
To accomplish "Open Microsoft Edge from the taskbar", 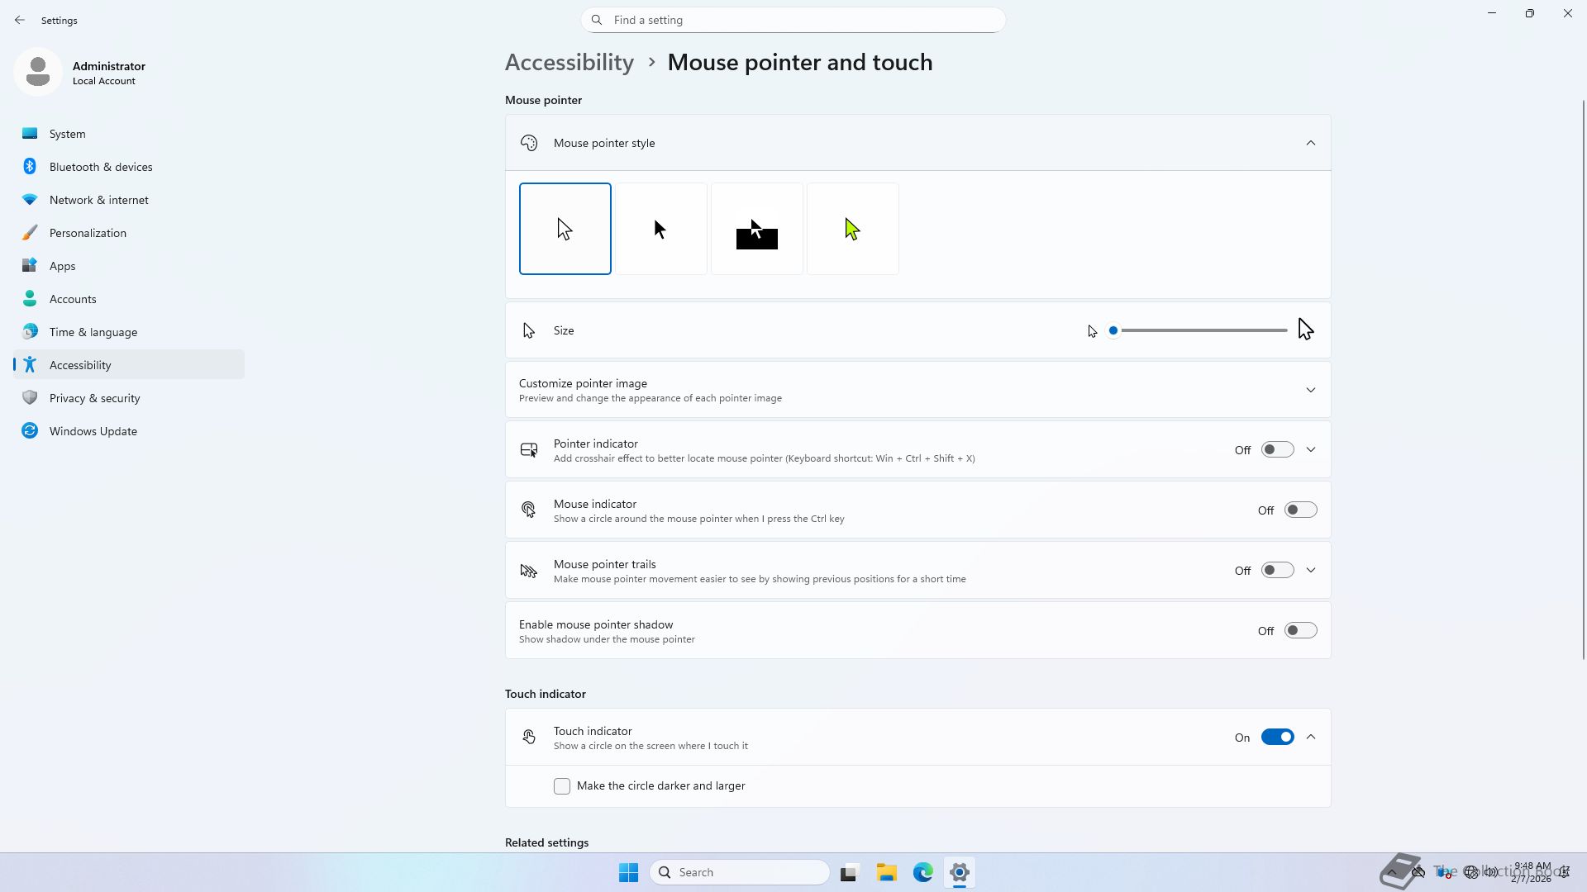I will click(x=922, y=872).
